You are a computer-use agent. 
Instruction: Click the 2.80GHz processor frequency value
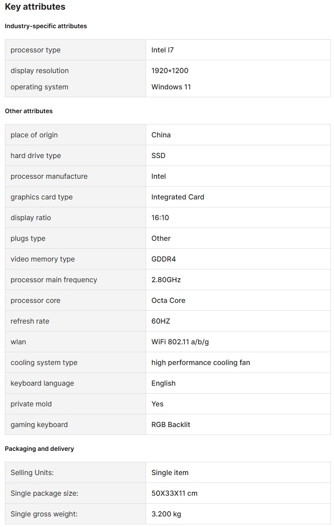click(x=166, y=280)
